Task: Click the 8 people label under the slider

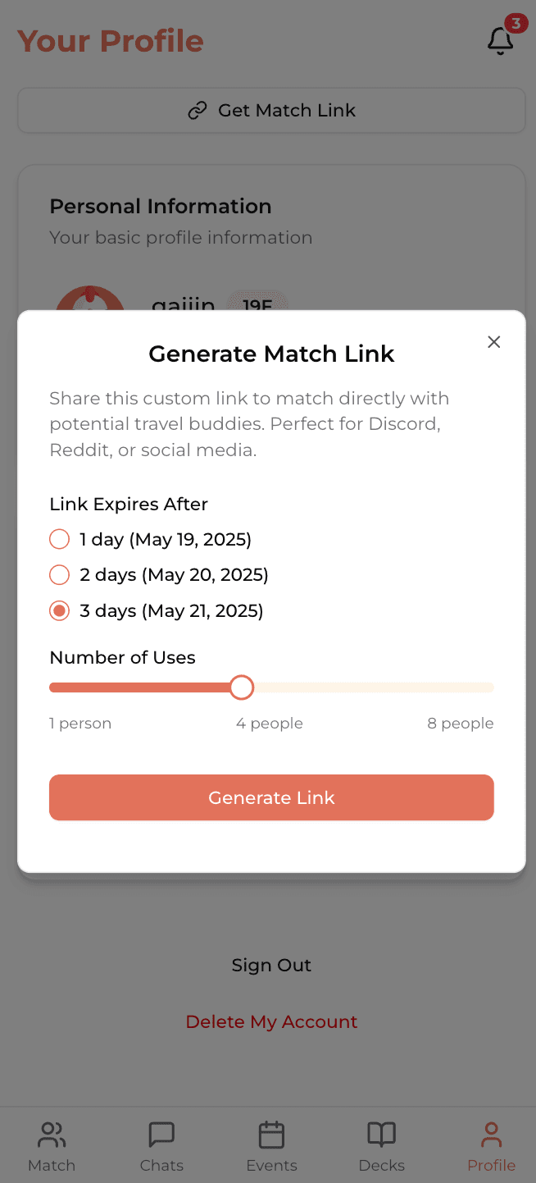Action: [461, 723]
